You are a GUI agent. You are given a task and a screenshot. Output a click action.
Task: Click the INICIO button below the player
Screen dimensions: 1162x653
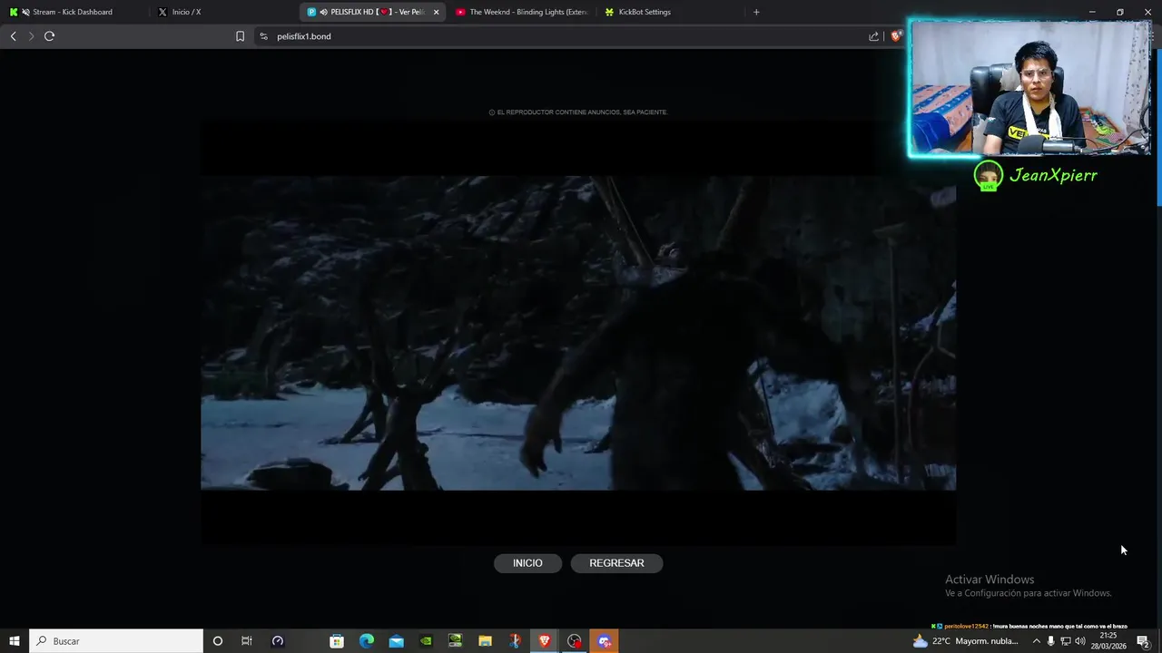coord(527,563)
